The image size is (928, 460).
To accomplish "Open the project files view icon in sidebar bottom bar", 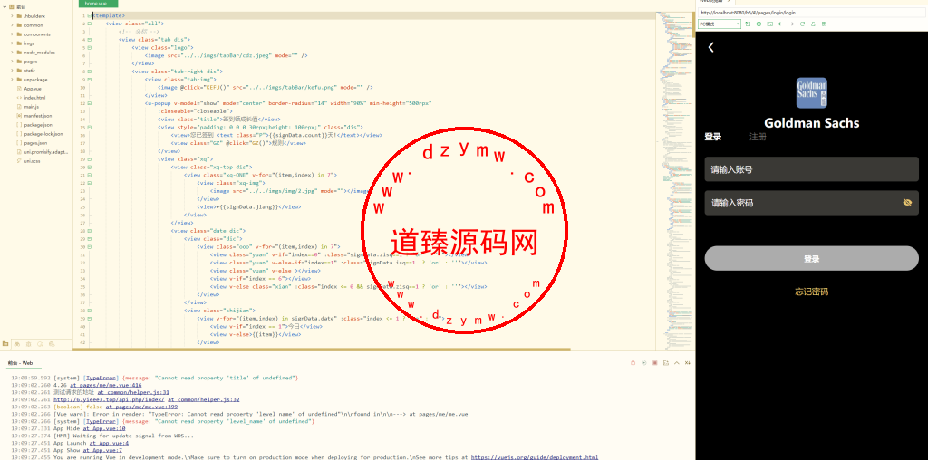I will (x=5, y=343).
